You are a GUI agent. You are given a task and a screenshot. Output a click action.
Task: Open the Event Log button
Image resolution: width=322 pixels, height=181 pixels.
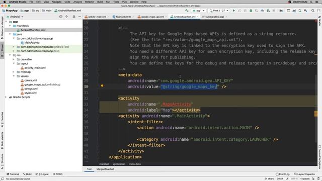pos(283,174)
